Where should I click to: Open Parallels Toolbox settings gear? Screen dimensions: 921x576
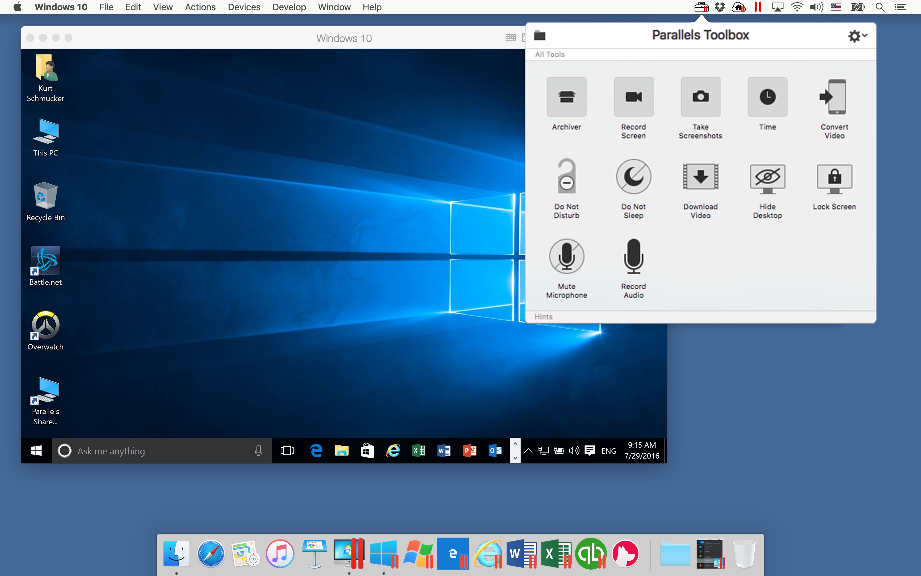pos(855,36)
